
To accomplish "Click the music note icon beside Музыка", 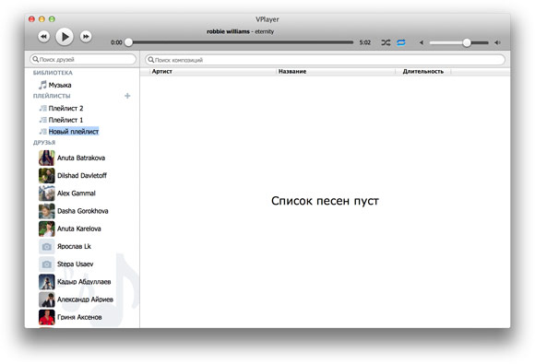I will 42,85.
